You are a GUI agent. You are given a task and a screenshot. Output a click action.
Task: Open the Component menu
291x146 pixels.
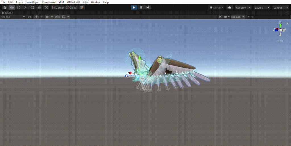[x=49, y=2]
